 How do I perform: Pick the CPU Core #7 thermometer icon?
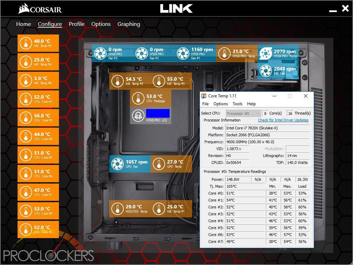[26, 192]
